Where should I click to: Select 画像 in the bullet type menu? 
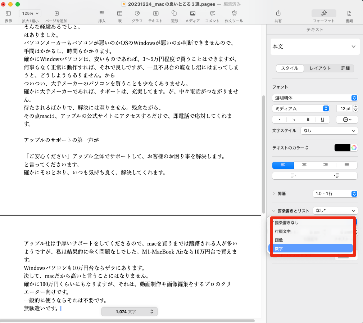tap(279, 240)
